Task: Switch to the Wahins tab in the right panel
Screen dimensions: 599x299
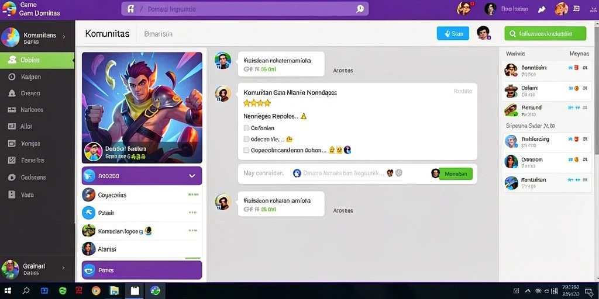Action: click(x=515, y=54)
